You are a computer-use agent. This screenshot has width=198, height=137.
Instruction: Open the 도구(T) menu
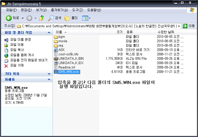point(78,10)
